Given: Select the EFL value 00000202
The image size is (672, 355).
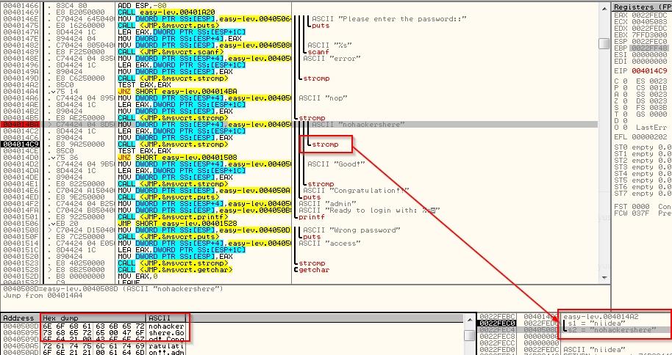Looking at the screenshot, I should pyautogui.click(x=649, y=137).
